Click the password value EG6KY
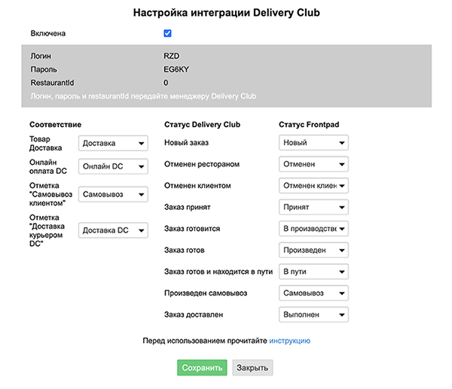The height and width of the screenshot is (389, 452). (176, 69)
